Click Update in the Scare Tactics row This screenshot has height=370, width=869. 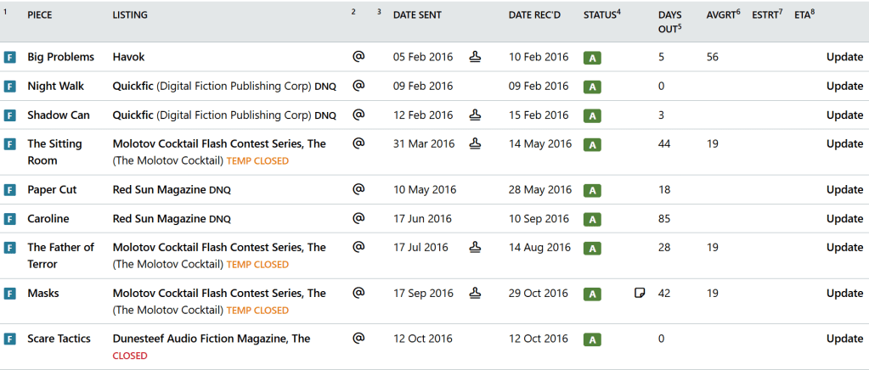pos(844,339)
